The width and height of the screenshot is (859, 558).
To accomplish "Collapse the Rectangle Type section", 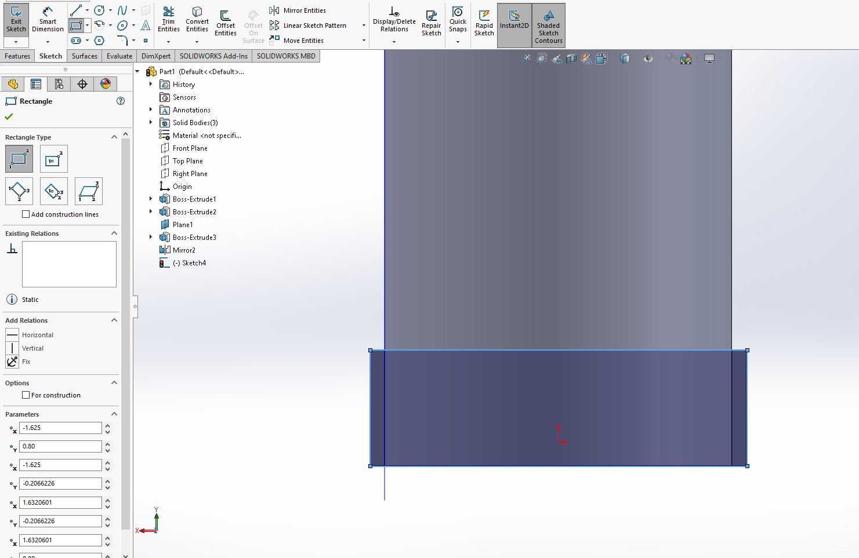I will click(114, 137).
